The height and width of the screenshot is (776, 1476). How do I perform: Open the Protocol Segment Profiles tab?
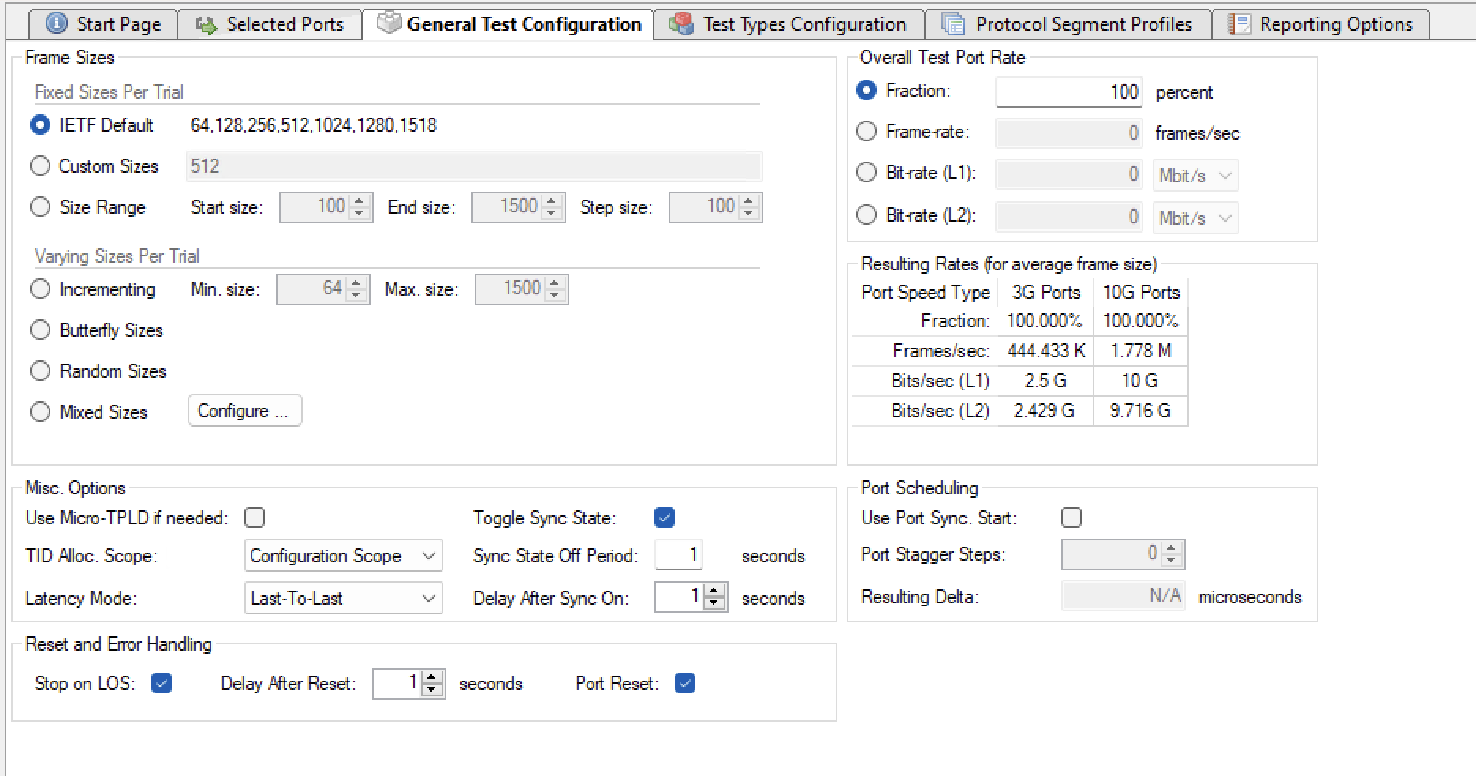(x=1068, y=24)
